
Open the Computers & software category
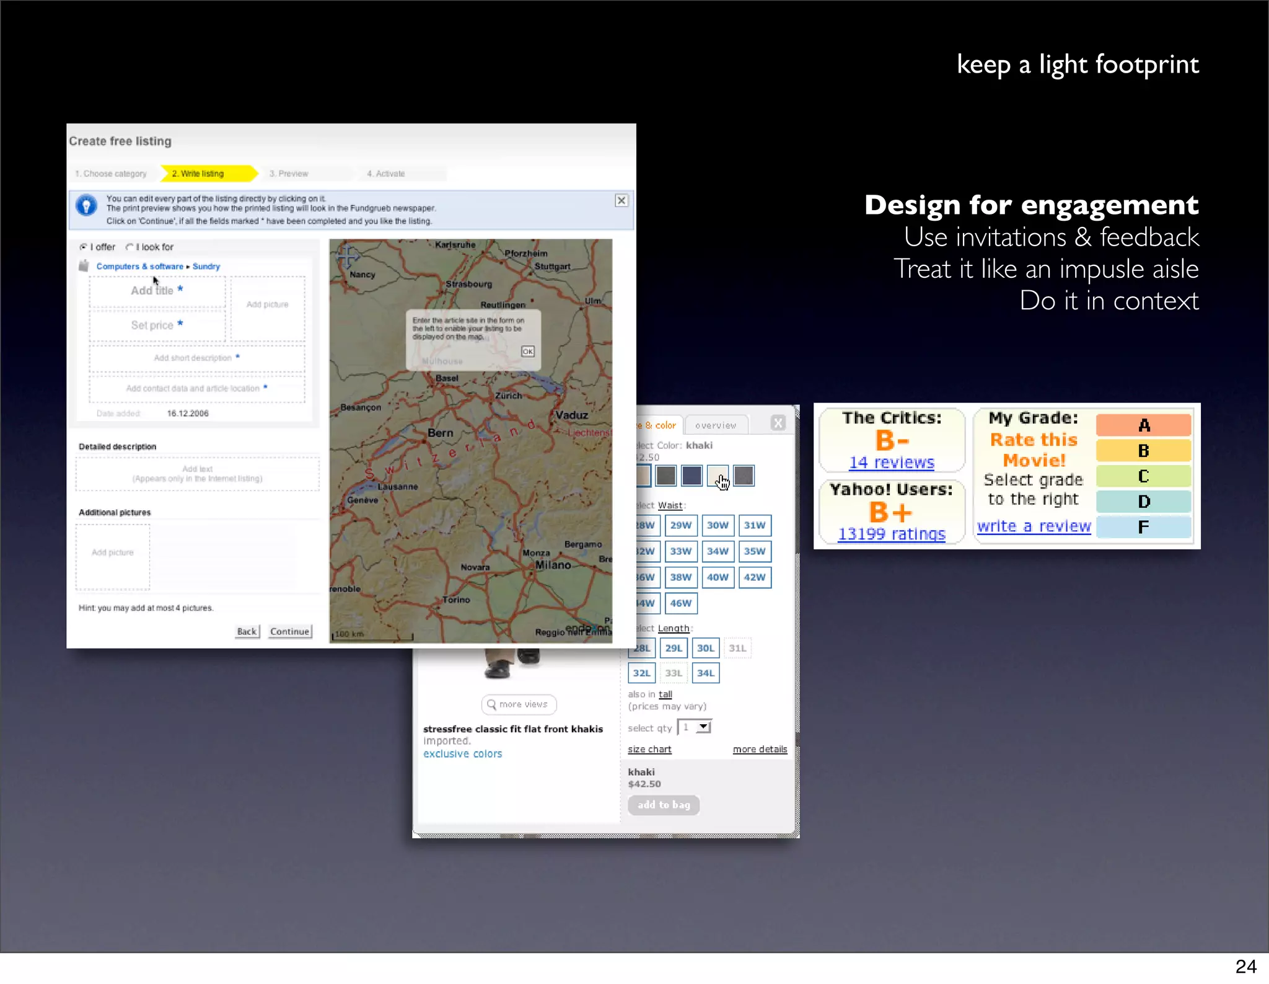coord(139,267)
